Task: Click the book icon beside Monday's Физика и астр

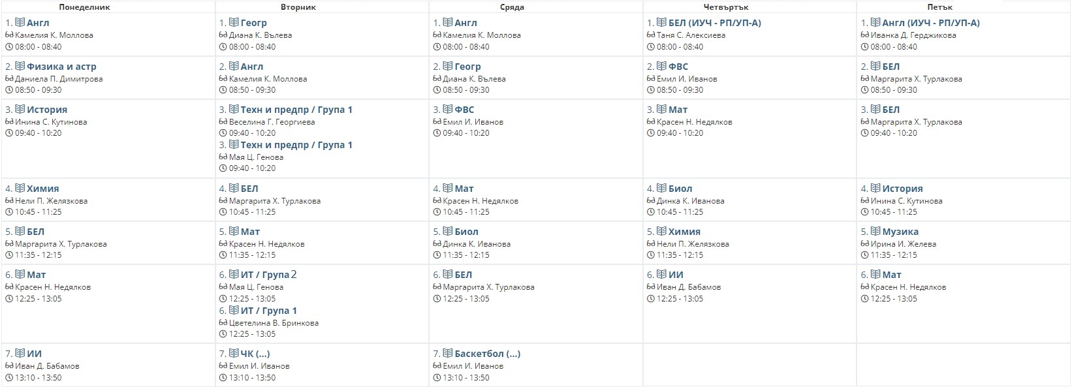Action: [20, 66]
